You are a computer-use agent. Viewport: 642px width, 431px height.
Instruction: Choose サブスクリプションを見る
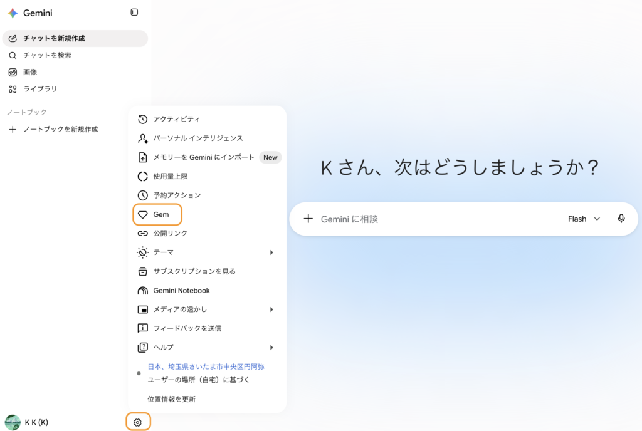pyautogui.click(x=207, y=271)
